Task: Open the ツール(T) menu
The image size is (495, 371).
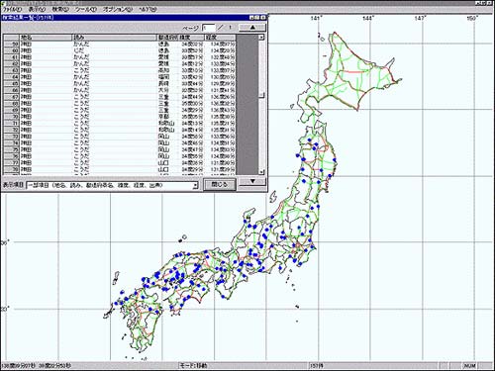Action: pos(85,9)
